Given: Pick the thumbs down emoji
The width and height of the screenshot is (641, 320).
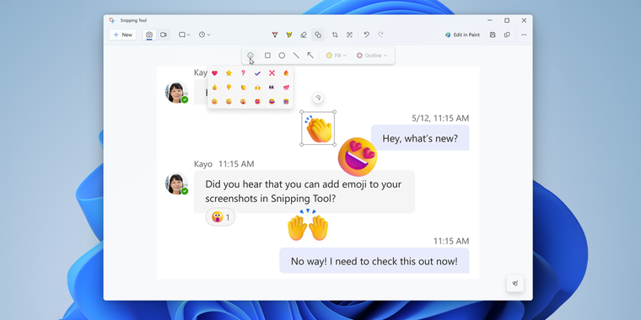Looking at the screenshot, I should pyautogui.click(x=229, y=88).
